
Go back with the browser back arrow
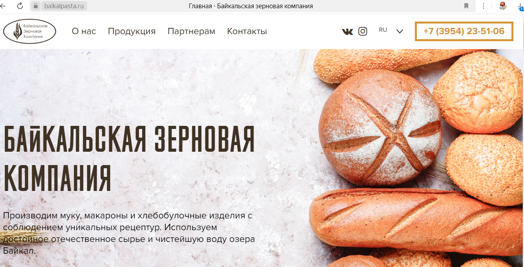tap(3, 6)
